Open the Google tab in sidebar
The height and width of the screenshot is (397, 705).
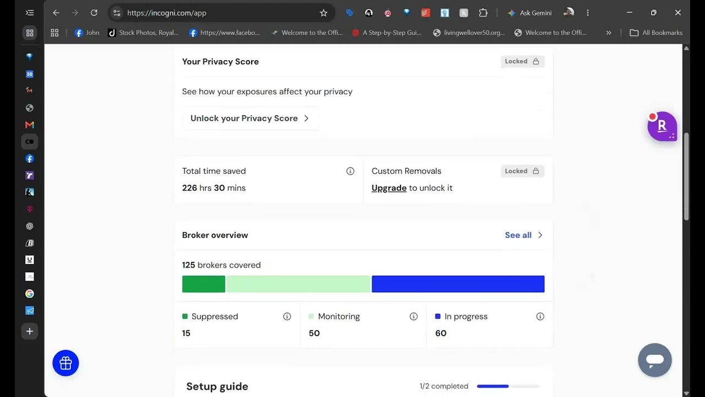(30, 294)
